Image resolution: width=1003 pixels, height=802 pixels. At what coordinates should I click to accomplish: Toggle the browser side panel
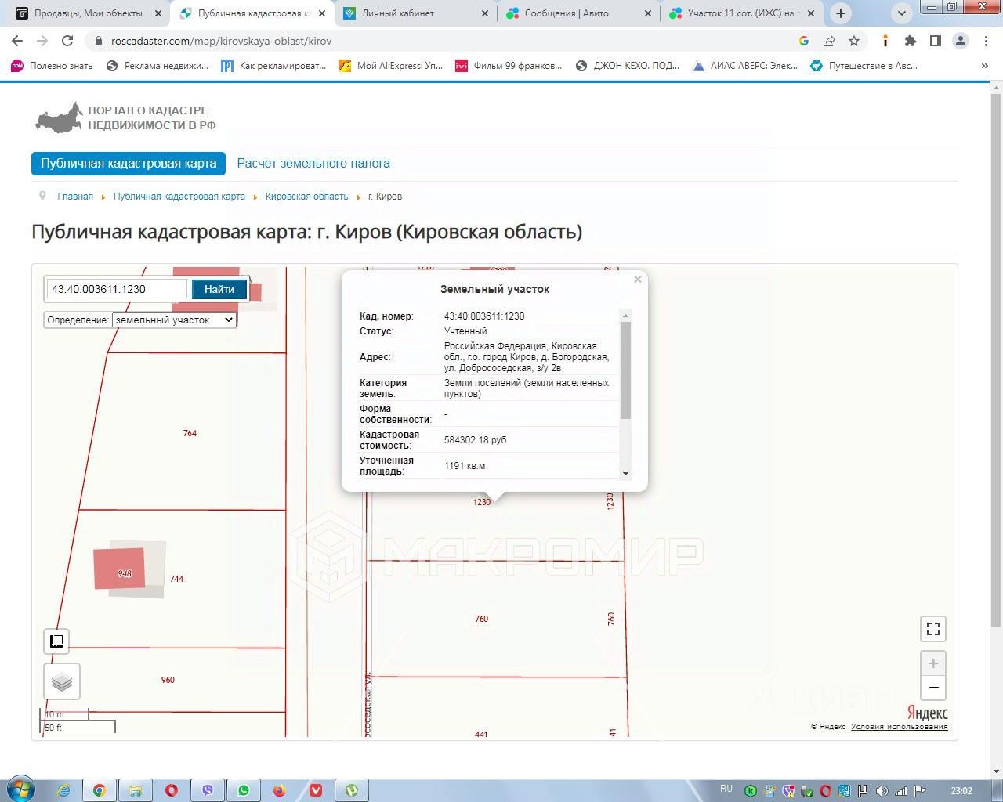tap(935, 41)
